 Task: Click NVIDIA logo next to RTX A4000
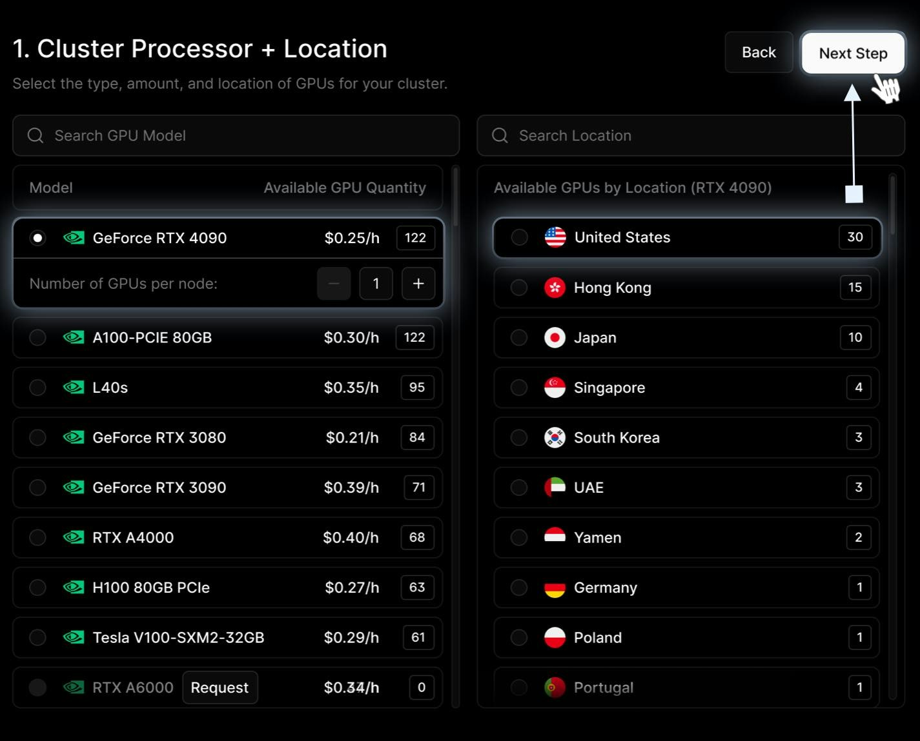(x=74, y=537)
